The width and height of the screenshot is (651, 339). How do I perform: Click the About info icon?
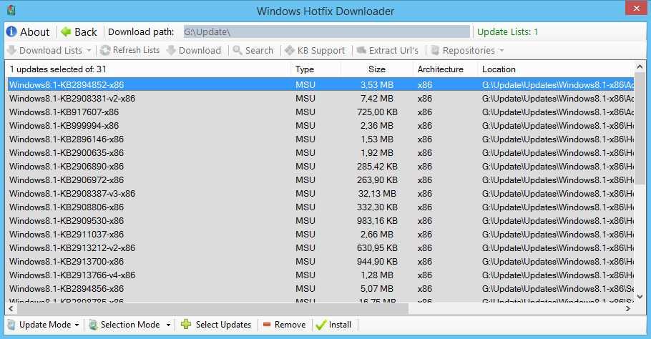11,32
